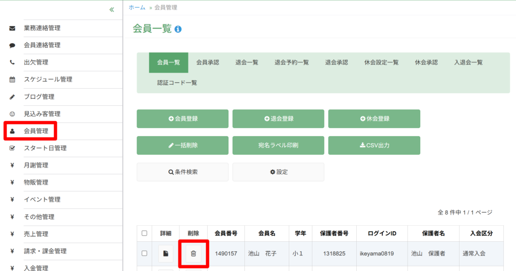Viewport: 516px width, 271px height.
Task: Click the ホーム breadcrumb link
Action: [137, 8]
